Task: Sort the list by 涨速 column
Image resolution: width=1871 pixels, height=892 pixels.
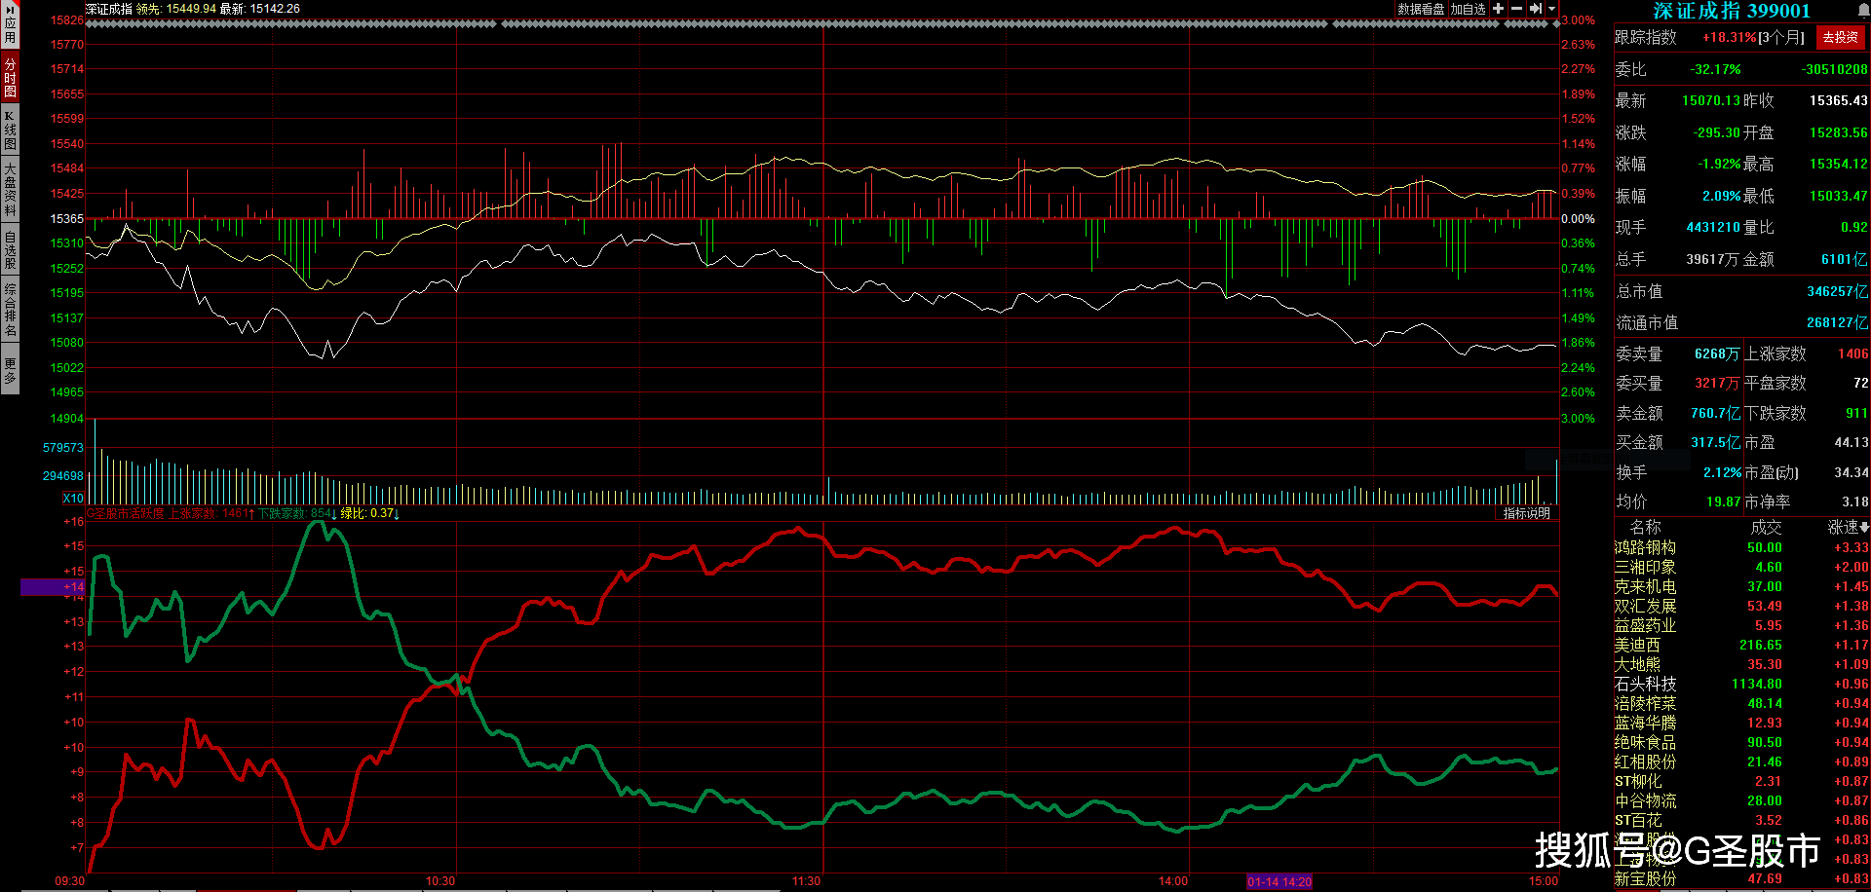Action: click(1847, 527)
